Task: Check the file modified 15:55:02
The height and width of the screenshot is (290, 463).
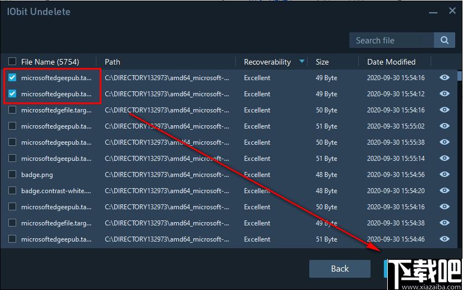Action: 12,126
